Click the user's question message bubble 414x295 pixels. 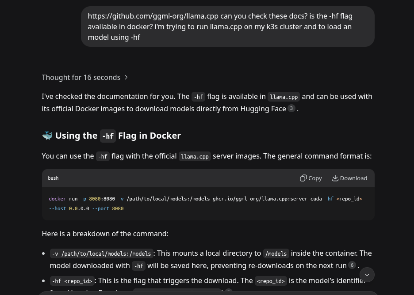point(227,26)
